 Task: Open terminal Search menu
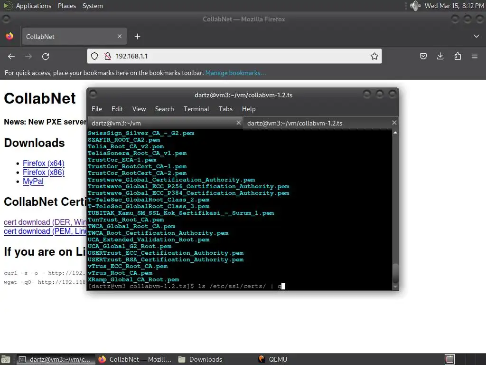pos(164,109)
